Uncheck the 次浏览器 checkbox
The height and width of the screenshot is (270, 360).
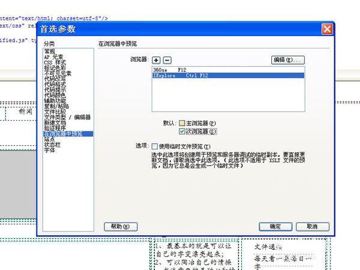182,131
